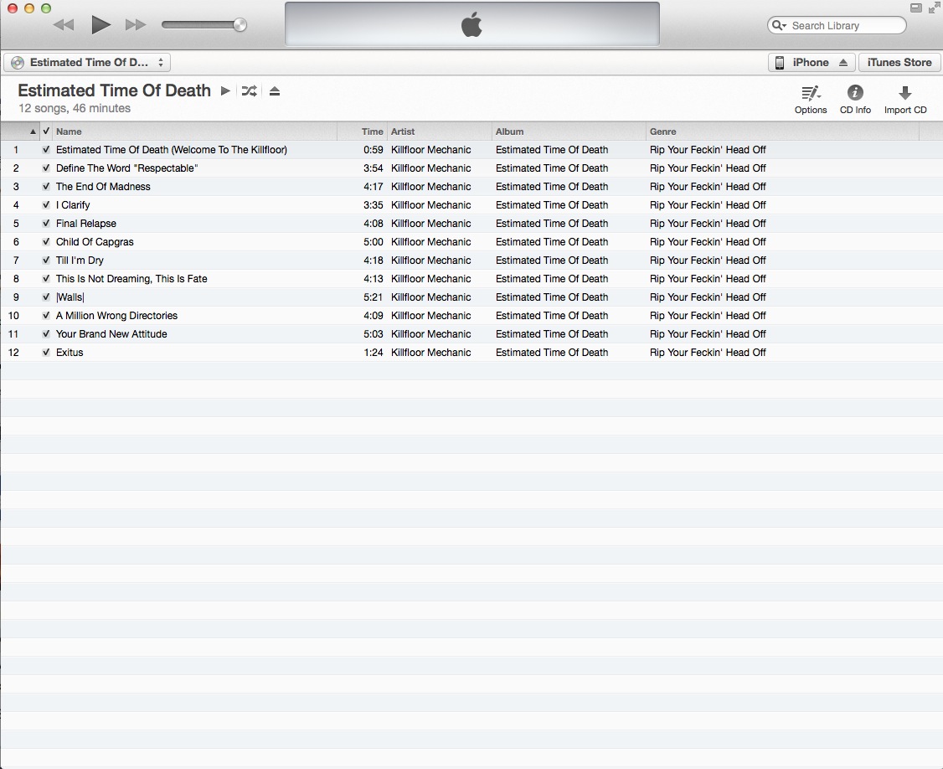Open the Options menu icon
This screenshot has width=943, height=769.
[x=811, y=93]
